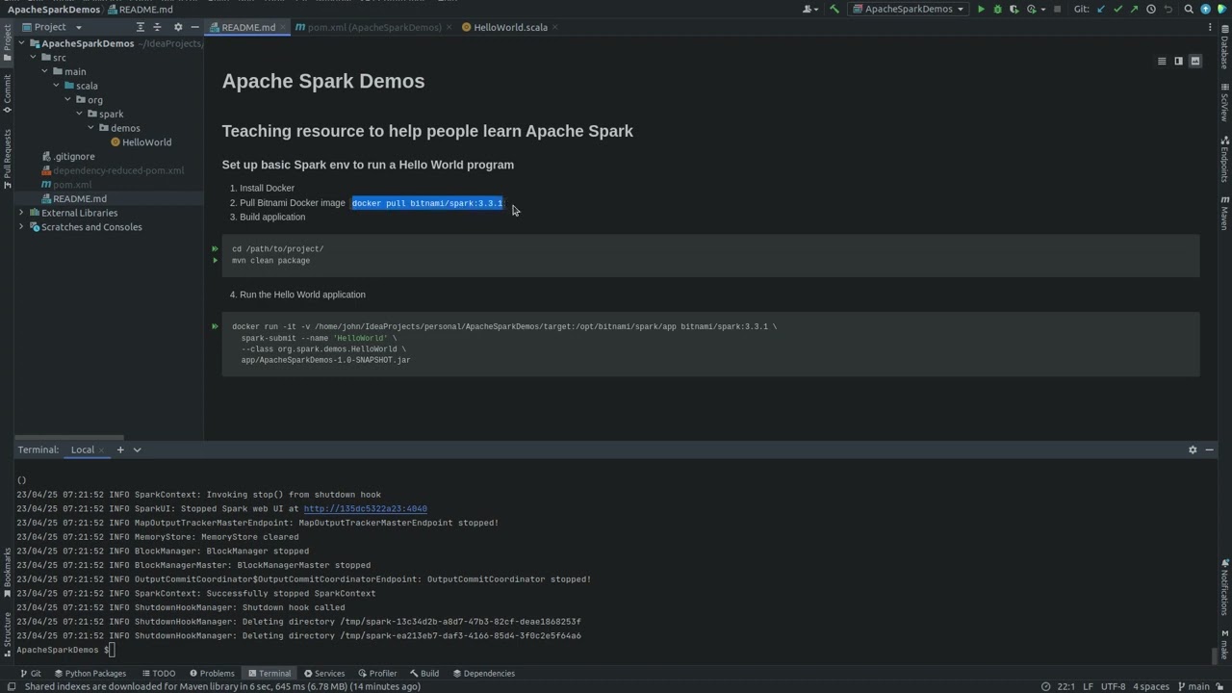The height and width of the screenshot is (693, 1232).
Task: Click Git Update Project arrow
Action: pyautogui.click(x=1101, y=9)
